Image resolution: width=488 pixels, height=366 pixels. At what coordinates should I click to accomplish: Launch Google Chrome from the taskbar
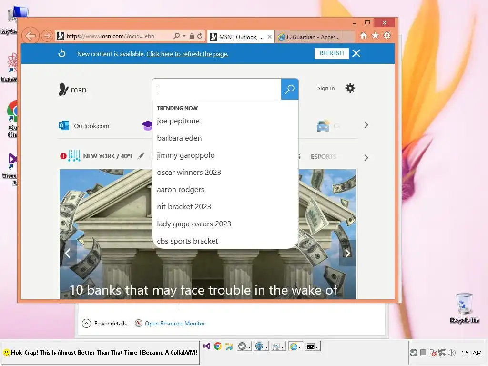(217, 346)
